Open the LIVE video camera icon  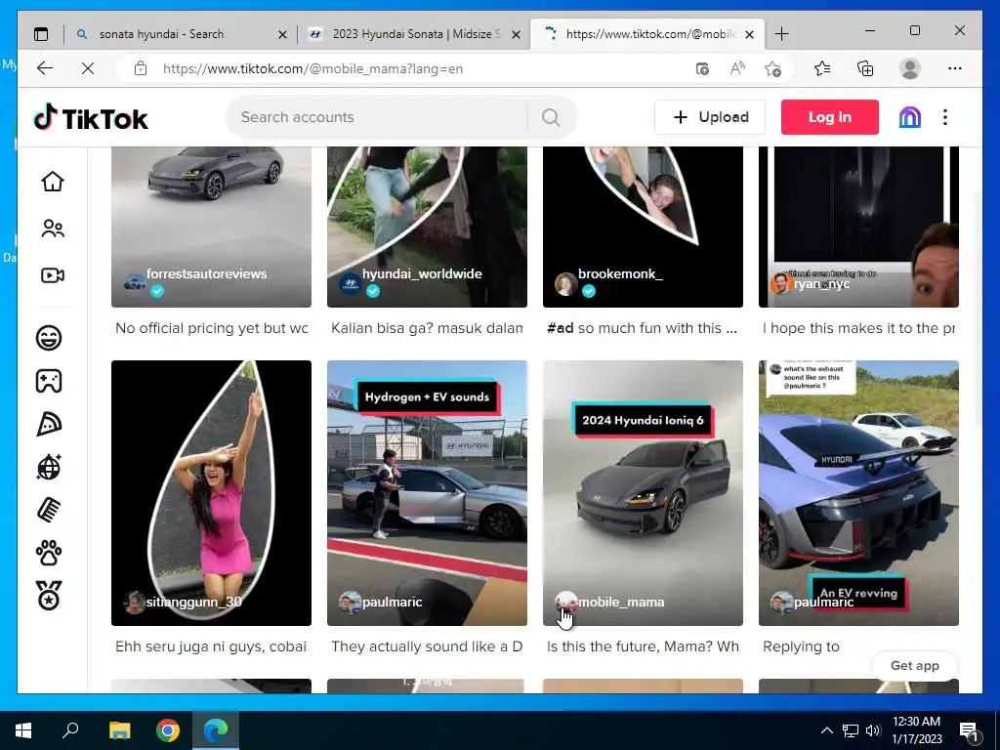pyautogui.click(x=53, y=275)
